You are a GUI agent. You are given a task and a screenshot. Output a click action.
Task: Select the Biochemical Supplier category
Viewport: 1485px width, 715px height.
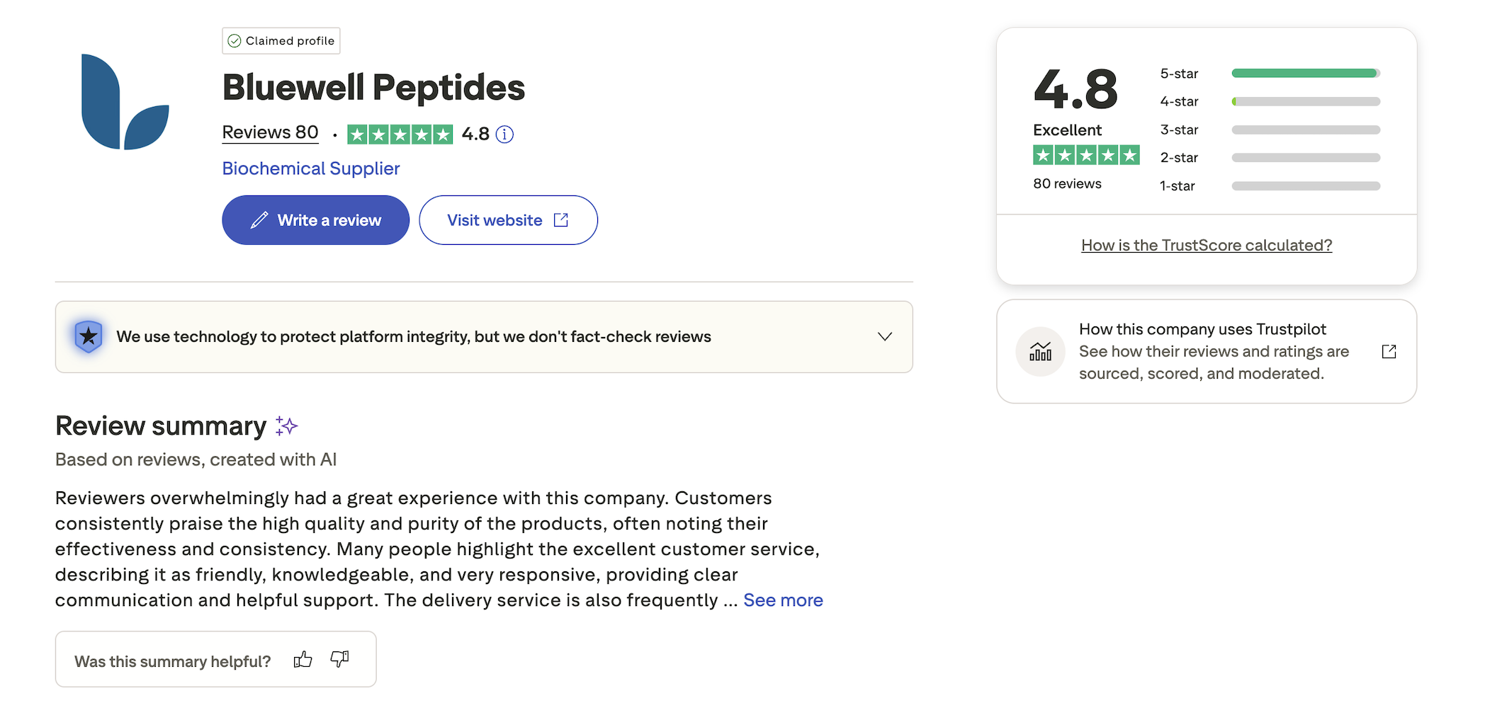310,168
